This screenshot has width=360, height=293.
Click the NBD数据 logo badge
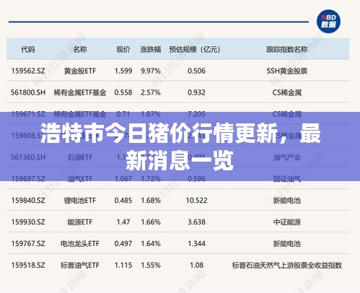[x=328, y=22]
